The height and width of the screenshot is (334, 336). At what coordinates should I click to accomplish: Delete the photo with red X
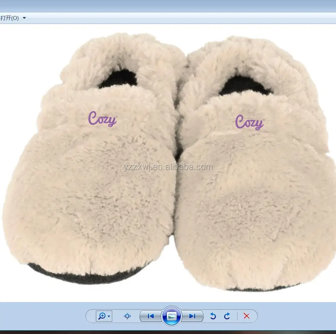tap(246, 316)
